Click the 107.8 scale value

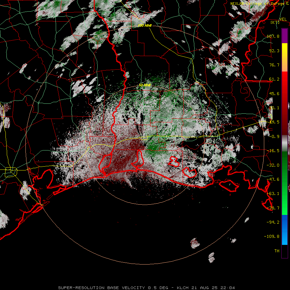click(x=273, y=36)
